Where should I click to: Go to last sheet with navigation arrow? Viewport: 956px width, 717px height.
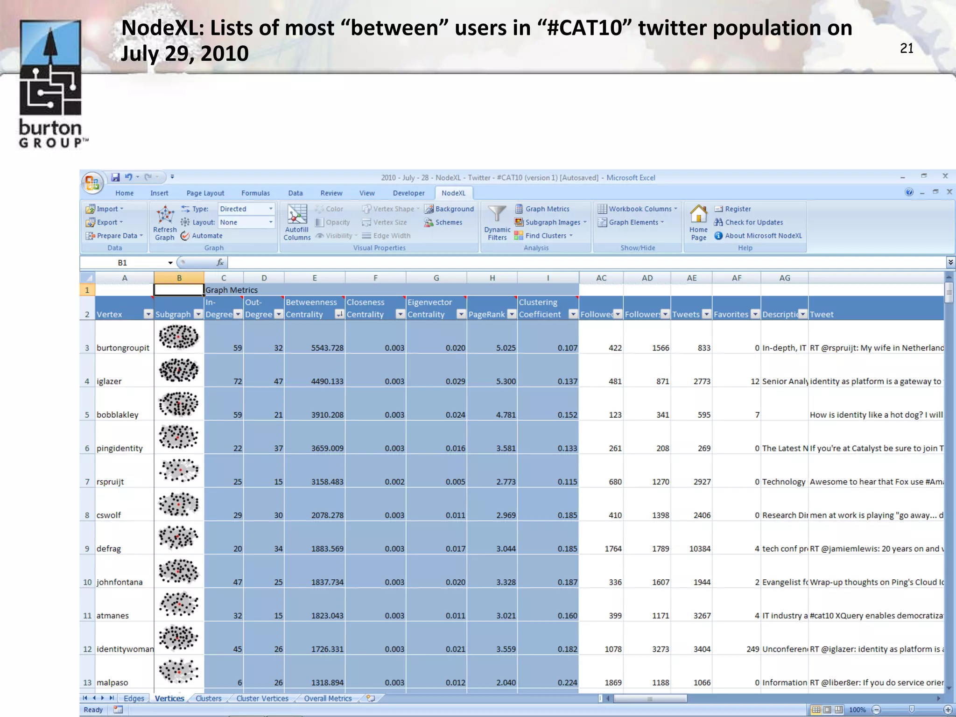(x=112, y=698)
